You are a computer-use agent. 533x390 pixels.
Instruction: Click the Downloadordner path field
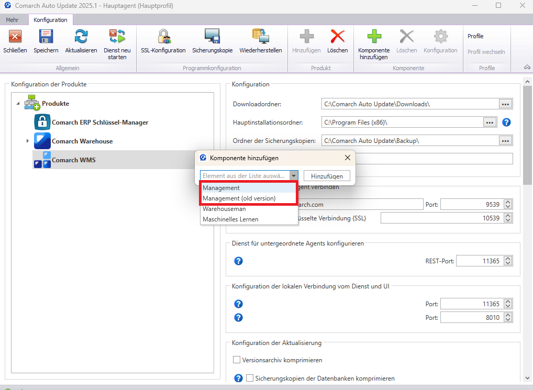point(410,104)
